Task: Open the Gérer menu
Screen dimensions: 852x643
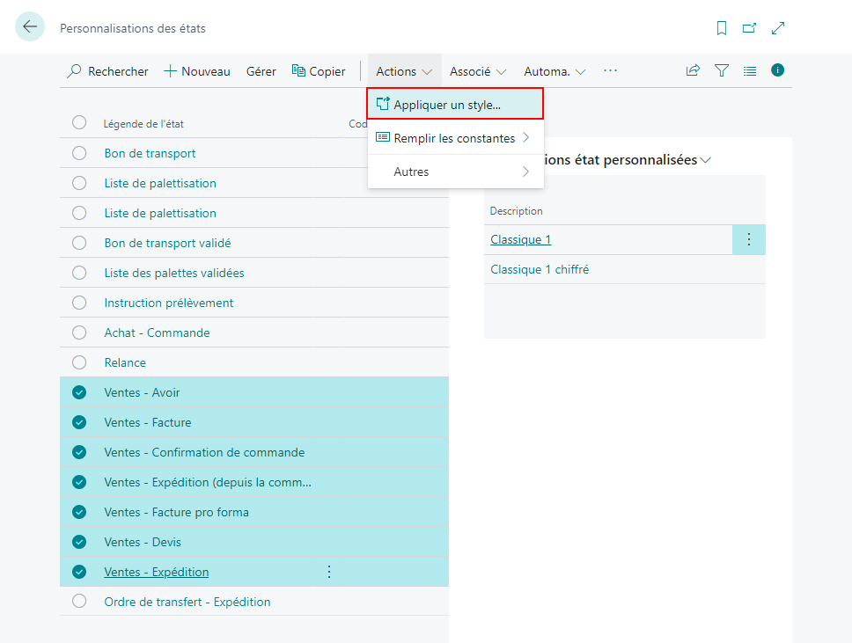Action: [261, 71]
